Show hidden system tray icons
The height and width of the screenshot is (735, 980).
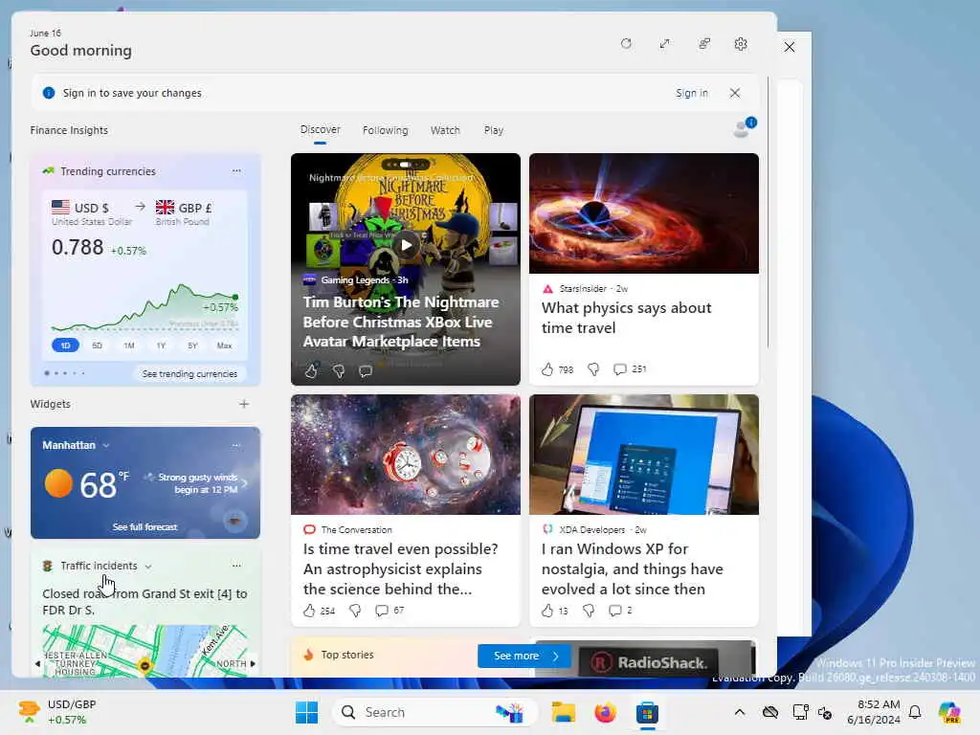(740, 712)
